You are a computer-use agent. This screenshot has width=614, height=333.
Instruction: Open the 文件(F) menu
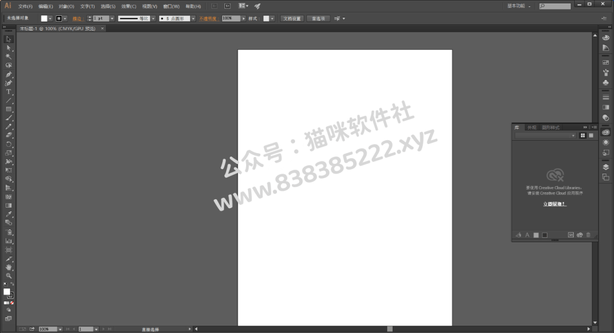[x=25, y=6]
